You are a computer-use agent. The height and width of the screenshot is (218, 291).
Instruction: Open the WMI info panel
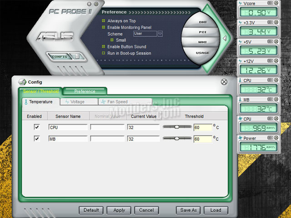(203, 42)
